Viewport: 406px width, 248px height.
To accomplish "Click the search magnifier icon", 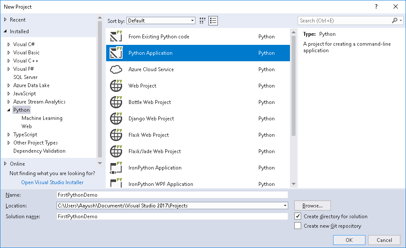I will (x=395, y=20).
